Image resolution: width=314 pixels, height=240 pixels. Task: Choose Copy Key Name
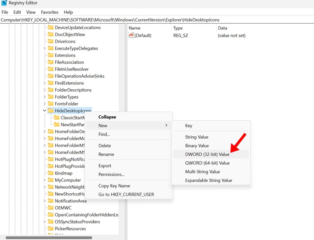(x=129, y=186)
